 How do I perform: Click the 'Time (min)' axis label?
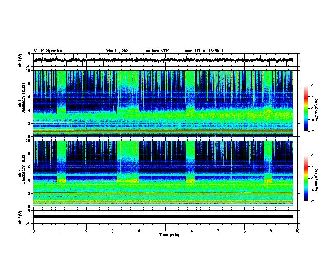(169, 235)
